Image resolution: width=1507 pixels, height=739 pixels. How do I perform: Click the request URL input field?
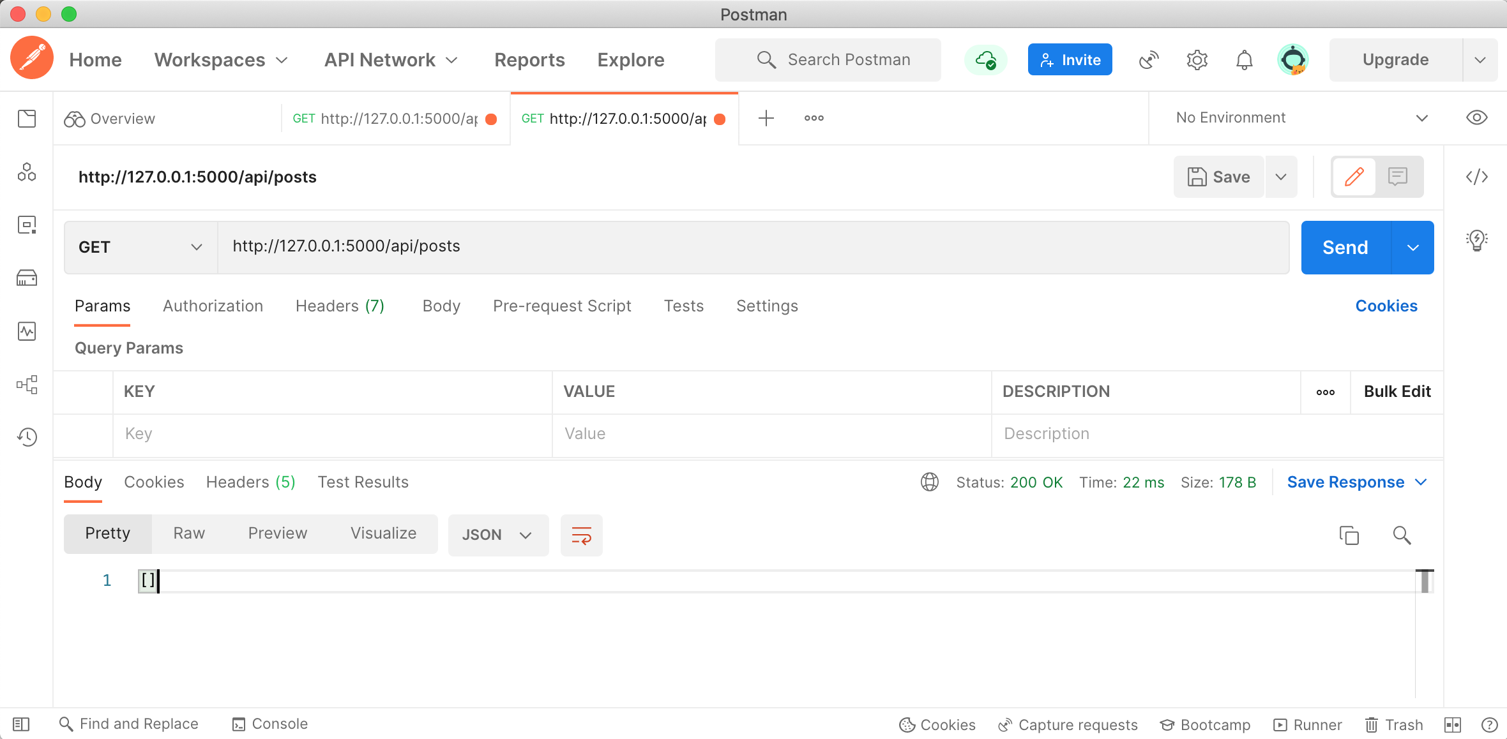[753, 248]
